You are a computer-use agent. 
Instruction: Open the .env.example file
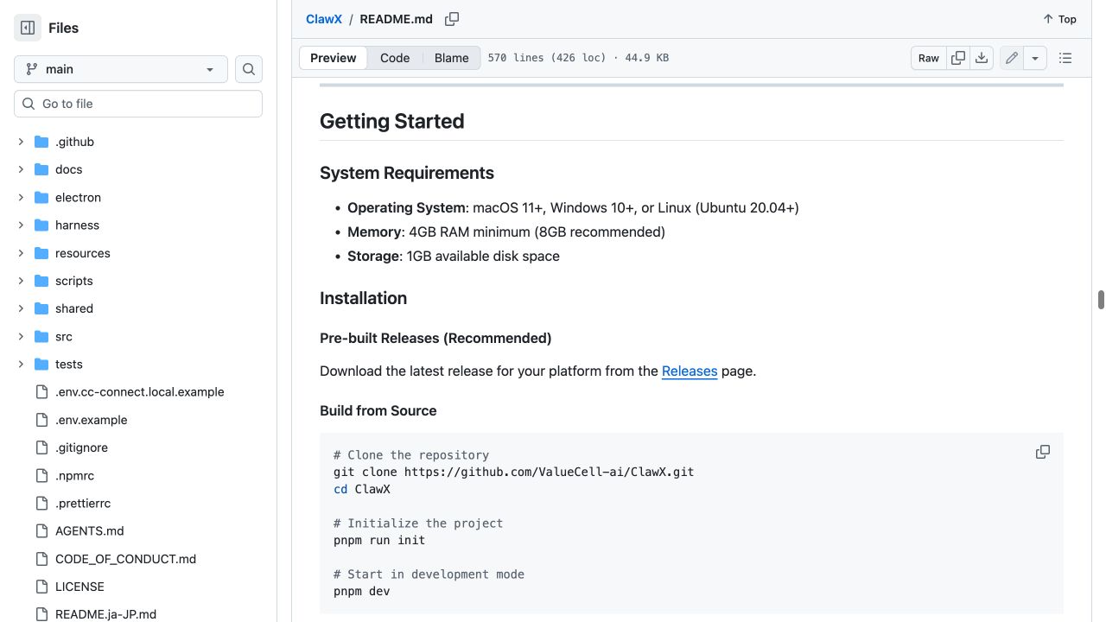tap(92, 420)
